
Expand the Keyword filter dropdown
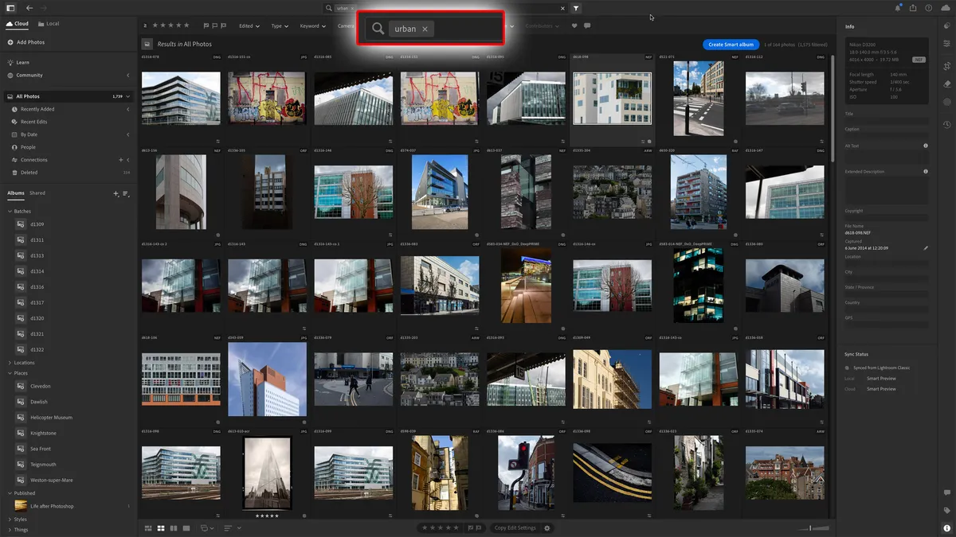click(x=311, y=25)
